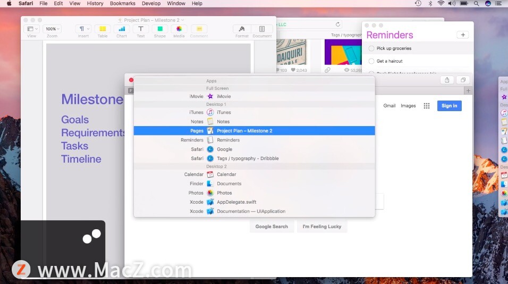
Task: Click the Chart tool in Pages toolbar
Action: pos(122,29)
